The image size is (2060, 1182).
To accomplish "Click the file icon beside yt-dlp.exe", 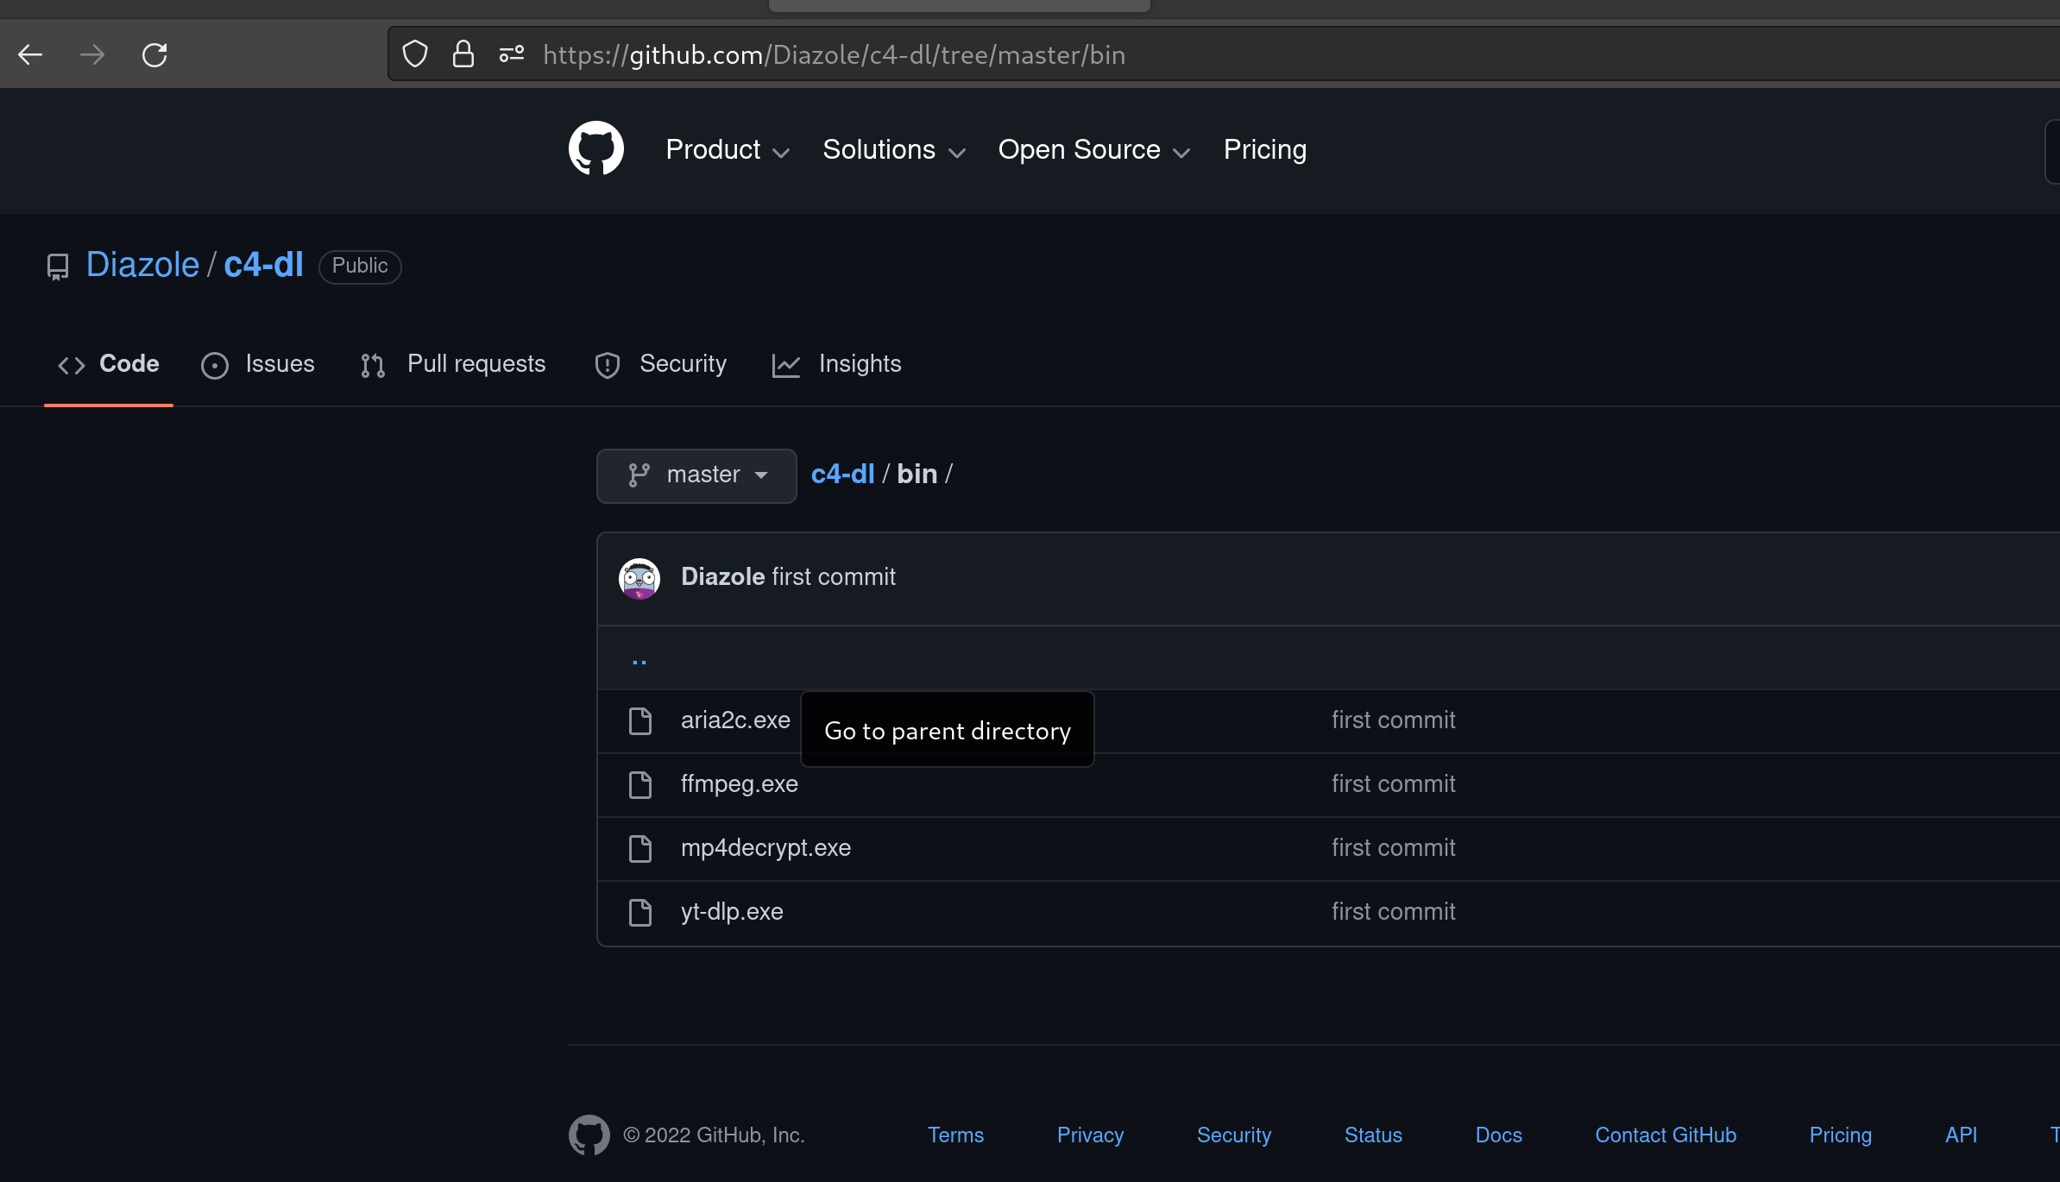I will (x=639, y=912).
